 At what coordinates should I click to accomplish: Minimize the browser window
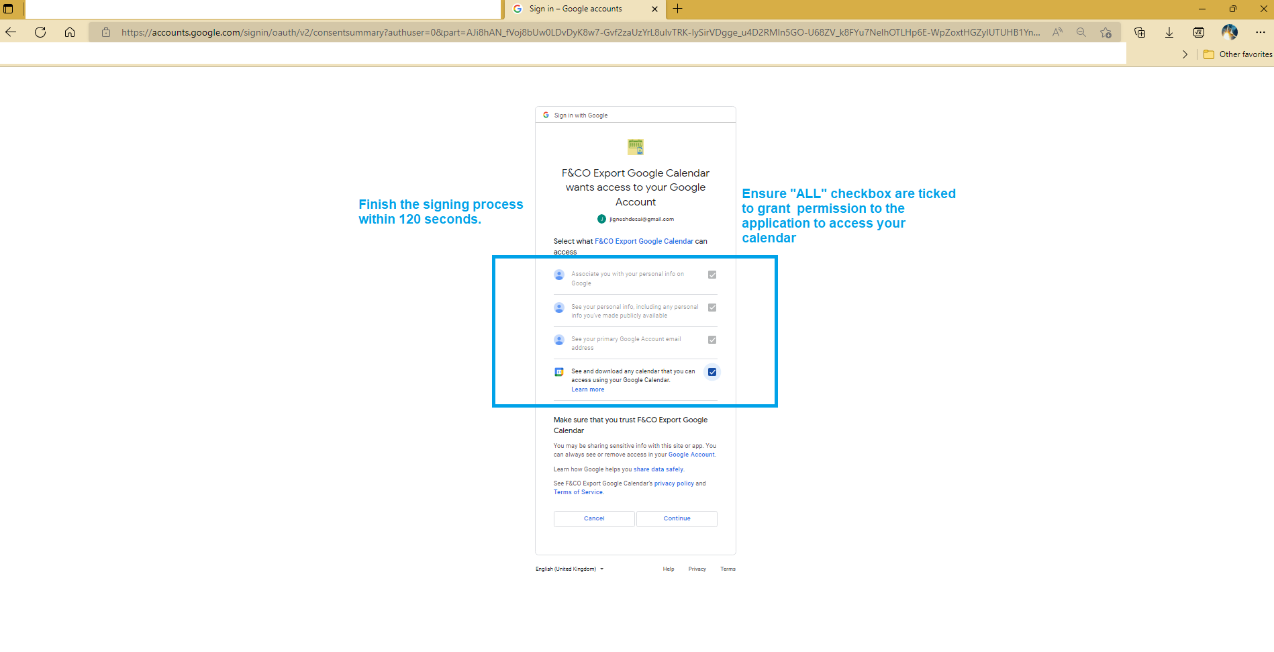click(1202, 9)
